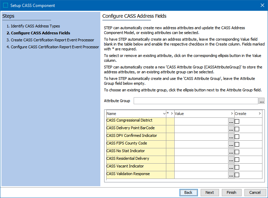Click the Finish button
This screenshot has height=198, width=268.
[x=232, y=192]
